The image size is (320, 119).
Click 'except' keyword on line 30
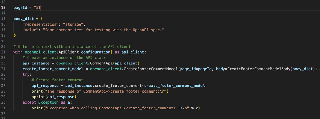(29, 102)
